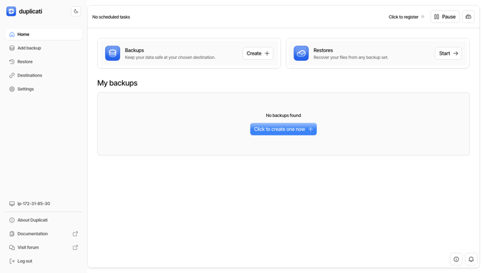Open Add backup in sidebar

coord(44,48)
